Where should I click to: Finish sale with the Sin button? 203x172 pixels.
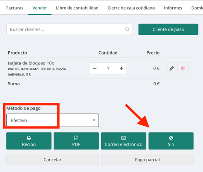(171, 141)
